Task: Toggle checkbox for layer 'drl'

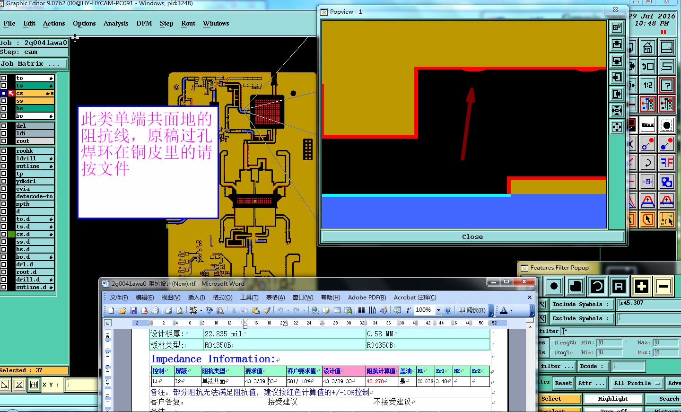Action: [4, 126]
